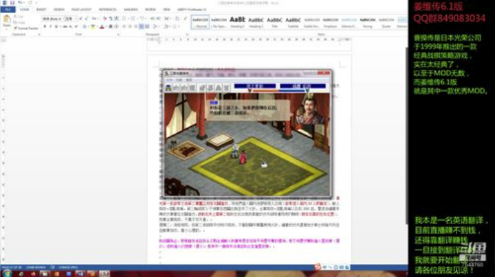495x277 pixels.
Task: Switch to the DESIGN tab
Action: point(58,10)
